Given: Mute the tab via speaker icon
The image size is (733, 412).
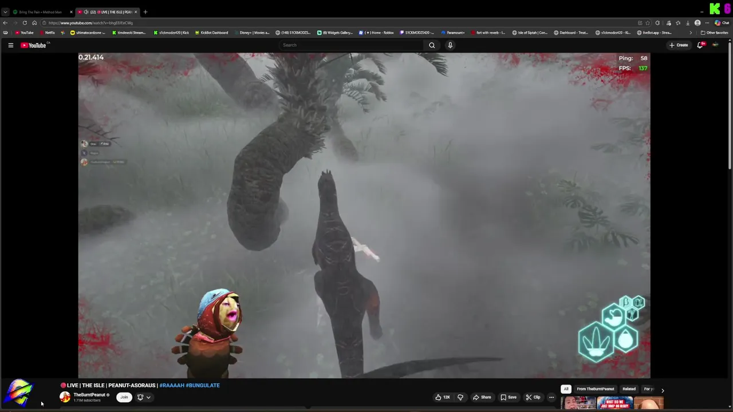Looking at the screenshot, I should click(x=86, y=12).
